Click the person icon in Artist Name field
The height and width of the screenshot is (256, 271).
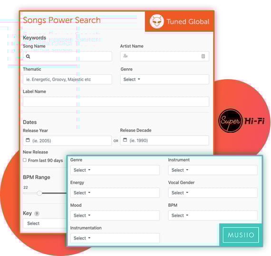(126, 56)
